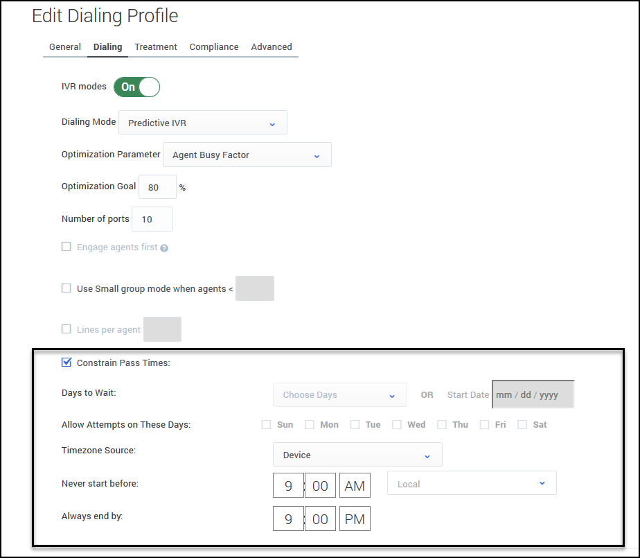Uncheck the Constrain Pass Times checkbox

coord(66,362)
